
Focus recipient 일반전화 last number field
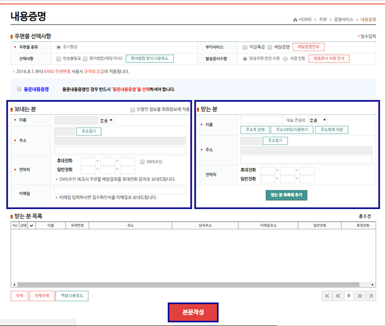point(307,179)
